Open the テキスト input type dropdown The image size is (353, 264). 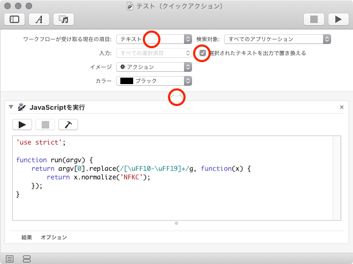(x=154, y=39)
